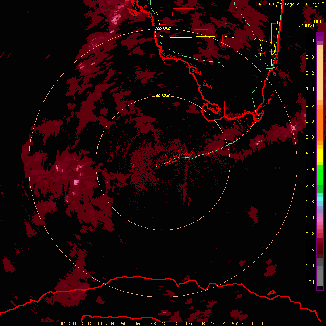Pick the cyan band on the color bar
The image size is (326, 326).
pos(320,199)
